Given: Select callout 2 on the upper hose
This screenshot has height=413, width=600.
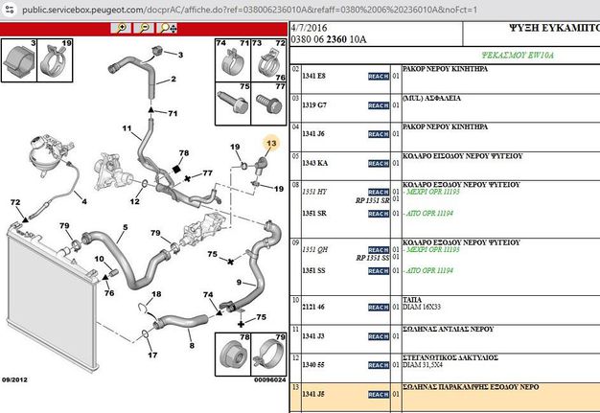Looking at the screenshot, I should click(x=173, y=79).
